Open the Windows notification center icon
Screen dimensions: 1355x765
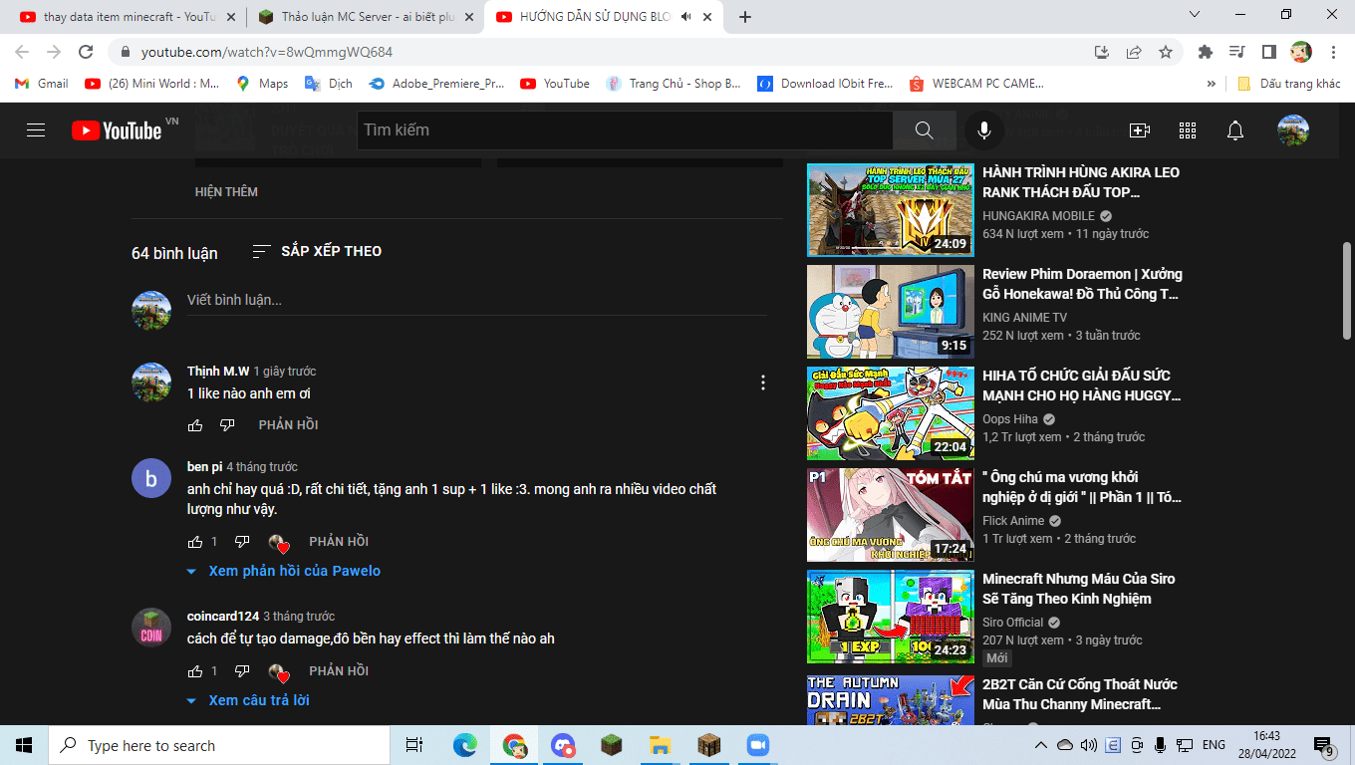(1325, 746)
